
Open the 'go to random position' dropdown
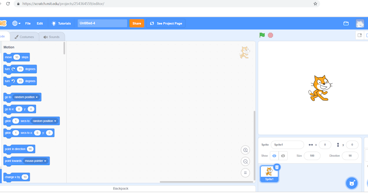pos(37,97)
